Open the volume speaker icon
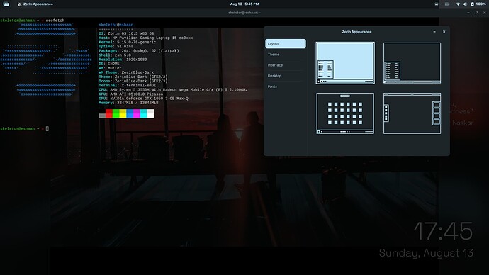489x275 pixels. [465, 4]
